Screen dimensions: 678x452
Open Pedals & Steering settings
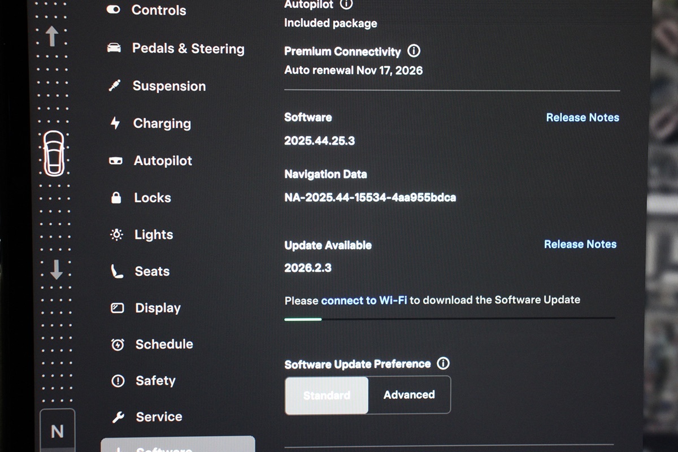188,49
